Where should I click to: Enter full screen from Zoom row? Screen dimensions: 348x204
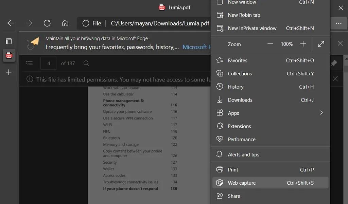tap(321, 44)
